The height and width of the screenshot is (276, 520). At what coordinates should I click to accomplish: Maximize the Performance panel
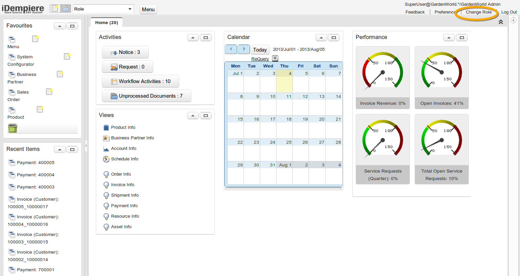pos(462,38)
